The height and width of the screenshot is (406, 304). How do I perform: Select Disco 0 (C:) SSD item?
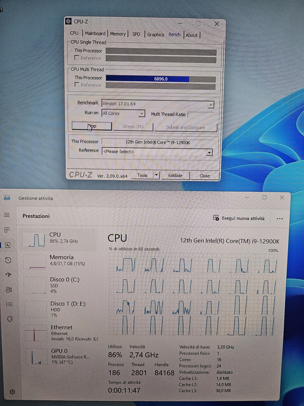point(59,285)
